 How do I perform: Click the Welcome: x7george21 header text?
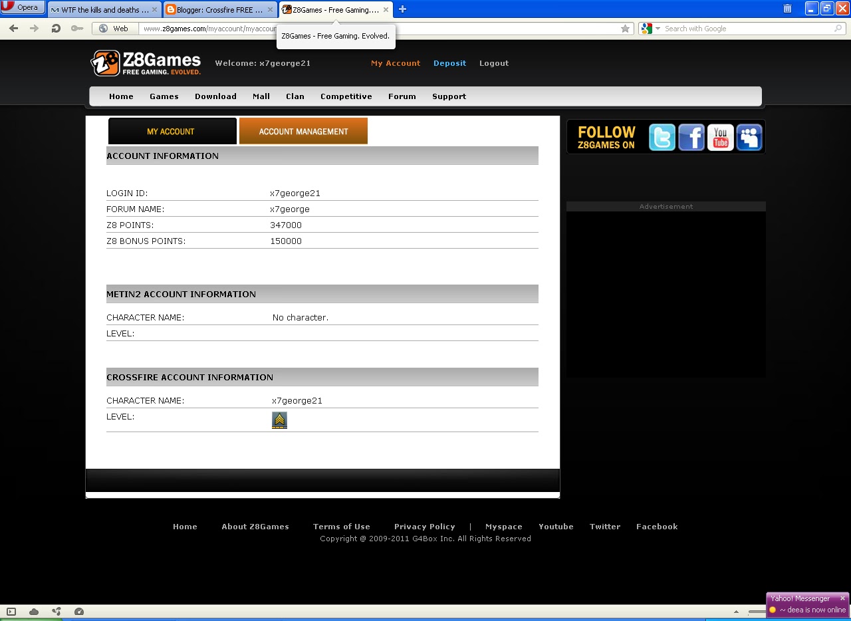(x=263, y=63)
